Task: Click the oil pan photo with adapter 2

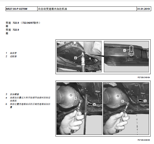Action: pos(79,57)
